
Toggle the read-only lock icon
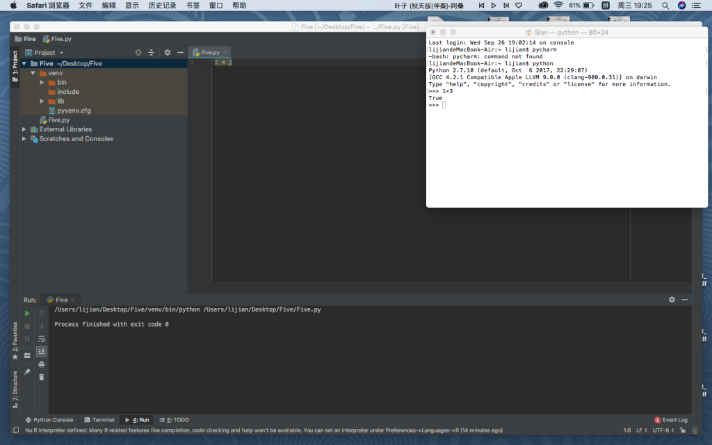(x=683, y=430)
